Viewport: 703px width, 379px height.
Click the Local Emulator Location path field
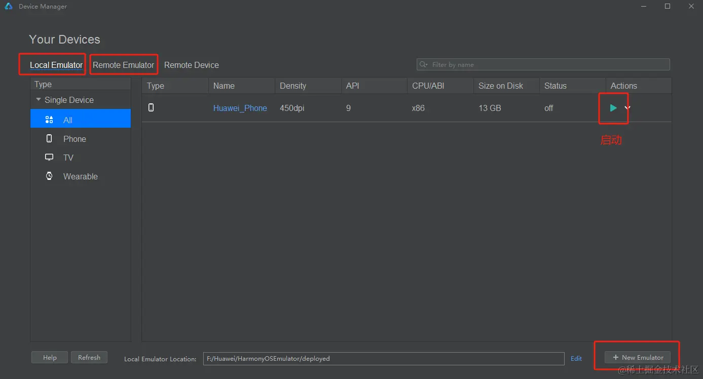coord(384,358)
